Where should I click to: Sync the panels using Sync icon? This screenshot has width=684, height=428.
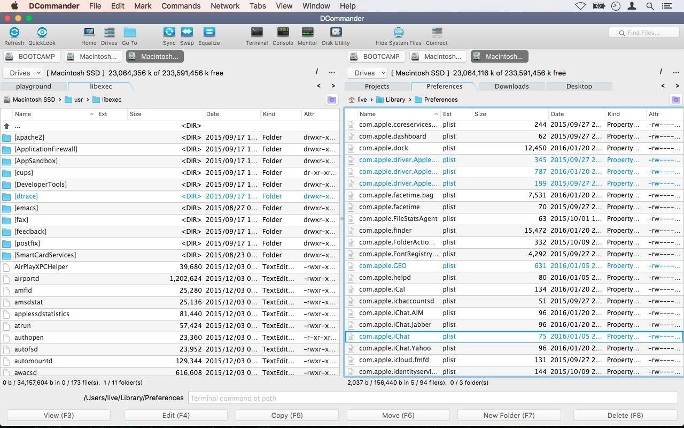[x=169, y=36]
